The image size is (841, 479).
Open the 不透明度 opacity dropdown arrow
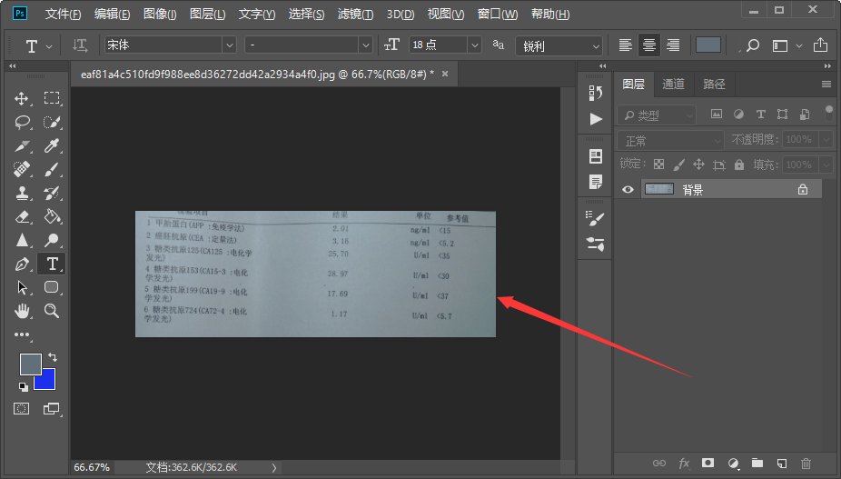[x=826, y=140]
